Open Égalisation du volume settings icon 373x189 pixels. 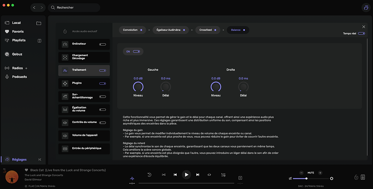65,110
